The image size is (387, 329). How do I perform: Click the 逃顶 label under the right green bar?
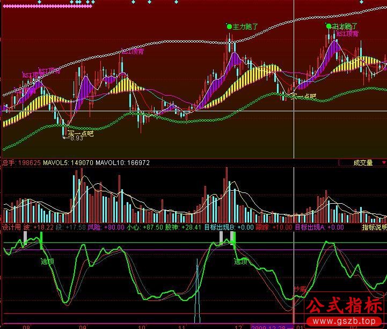(x=240, y=261)
